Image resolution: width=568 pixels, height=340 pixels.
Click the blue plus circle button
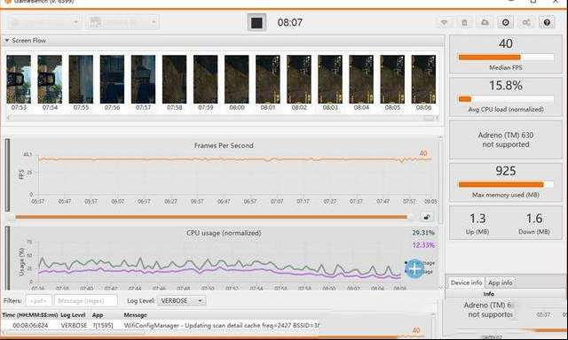[x=414, y=268]
